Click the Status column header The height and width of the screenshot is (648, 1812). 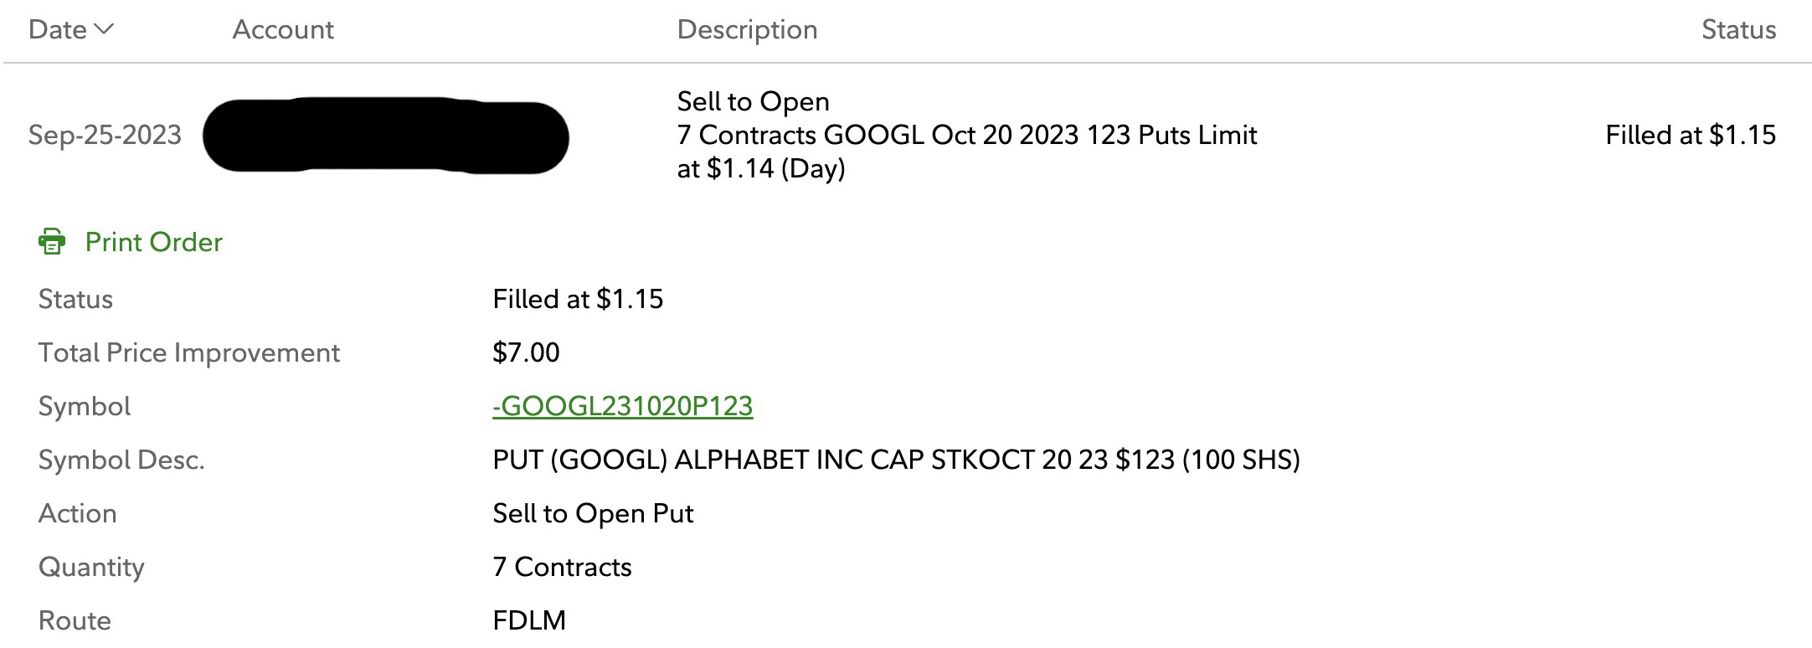[x=1738, y=29]
